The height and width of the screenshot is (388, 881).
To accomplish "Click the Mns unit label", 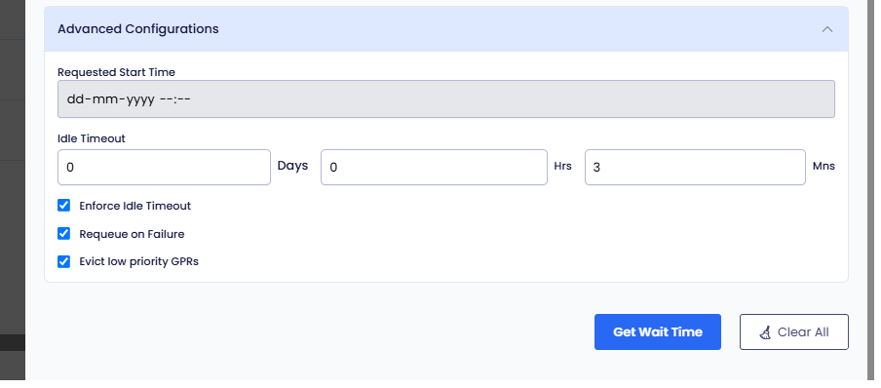I will click(824, 166).
